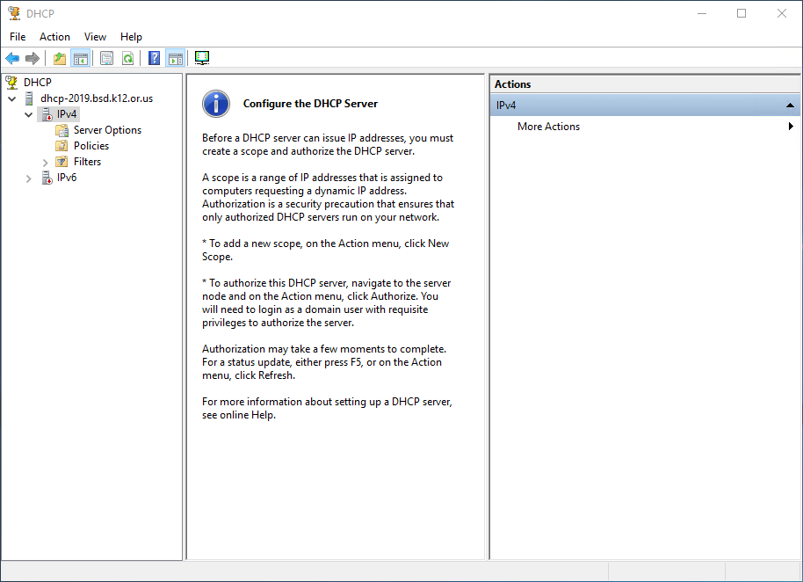
Task: Click the green Refresh toolbar icon
Action: [x=128, y=58]
